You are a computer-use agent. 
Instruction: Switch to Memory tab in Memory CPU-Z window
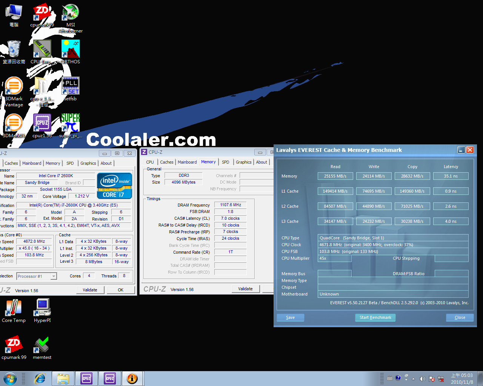208,162
